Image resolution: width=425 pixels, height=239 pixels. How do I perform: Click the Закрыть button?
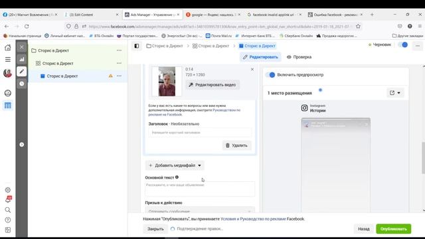coord(155,228)
